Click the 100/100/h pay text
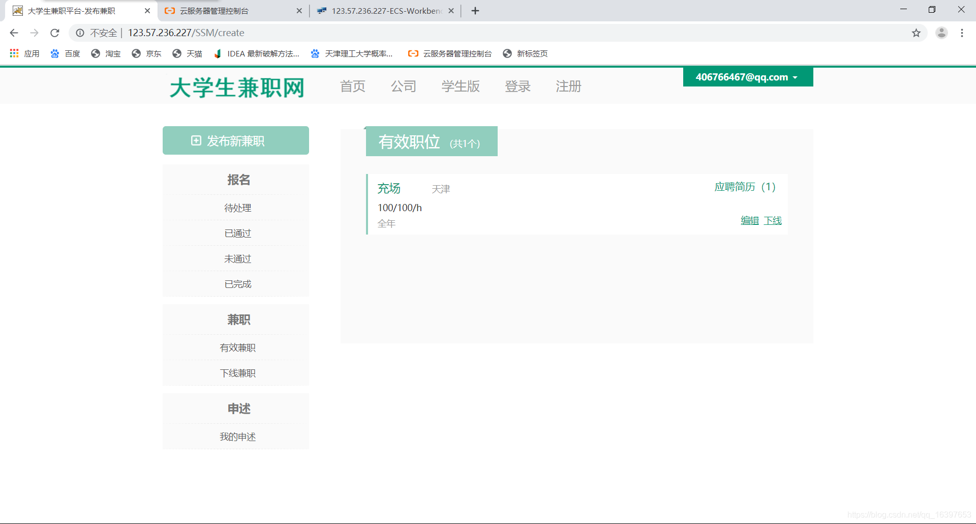The width and height of the screenshot is (976, 524). coord(400,208)
